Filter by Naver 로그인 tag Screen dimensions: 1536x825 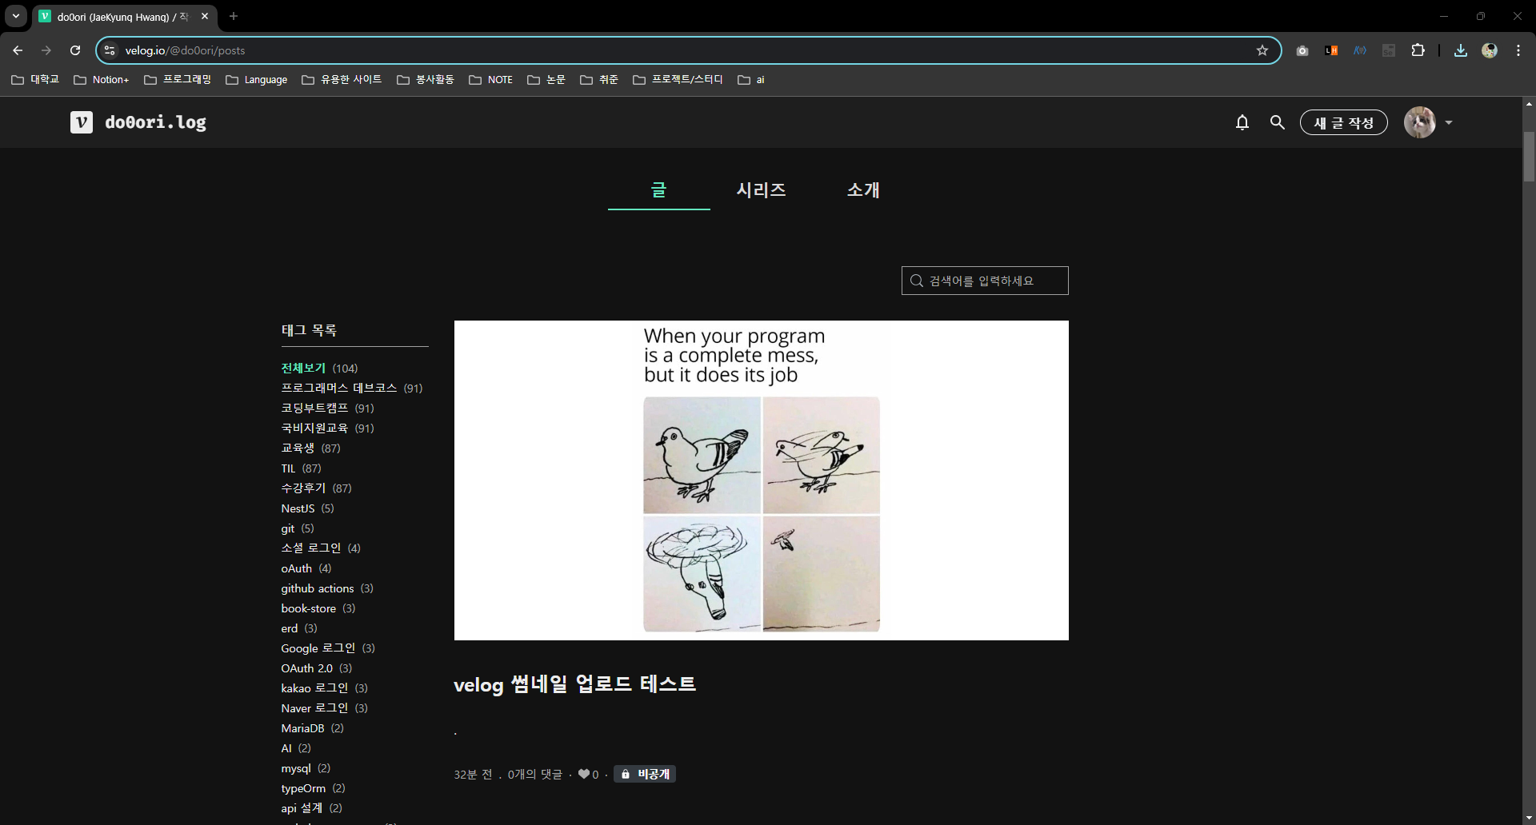314,708
